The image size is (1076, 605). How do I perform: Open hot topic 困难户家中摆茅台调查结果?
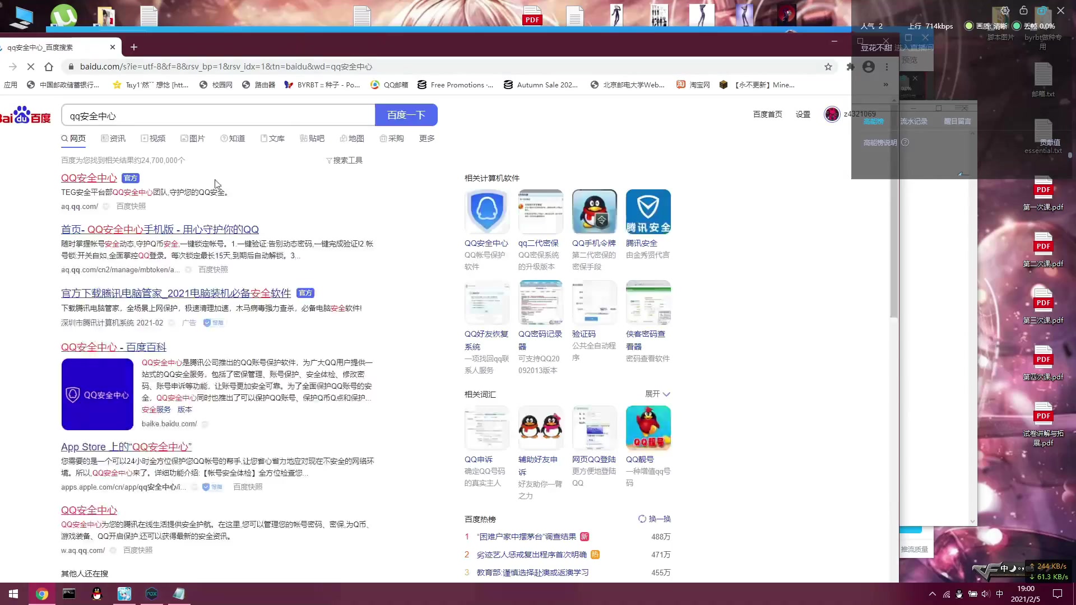coord(526,537)
